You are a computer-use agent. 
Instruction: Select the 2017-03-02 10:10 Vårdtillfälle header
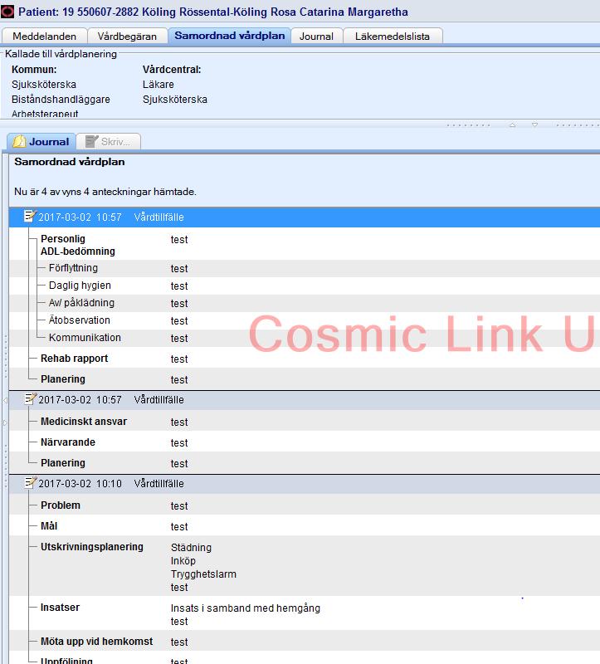[305, 484]
